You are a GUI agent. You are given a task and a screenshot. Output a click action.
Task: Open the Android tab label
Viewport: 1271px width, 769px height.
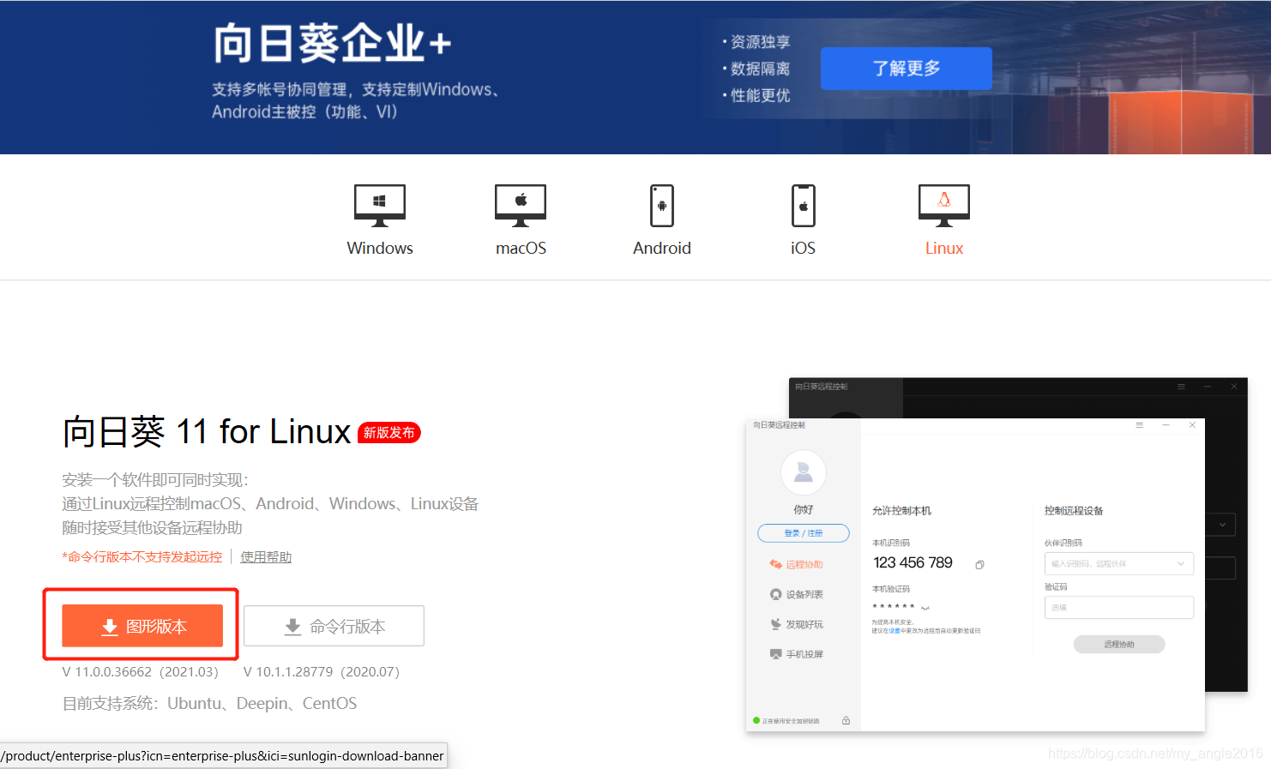click(662, 248)
